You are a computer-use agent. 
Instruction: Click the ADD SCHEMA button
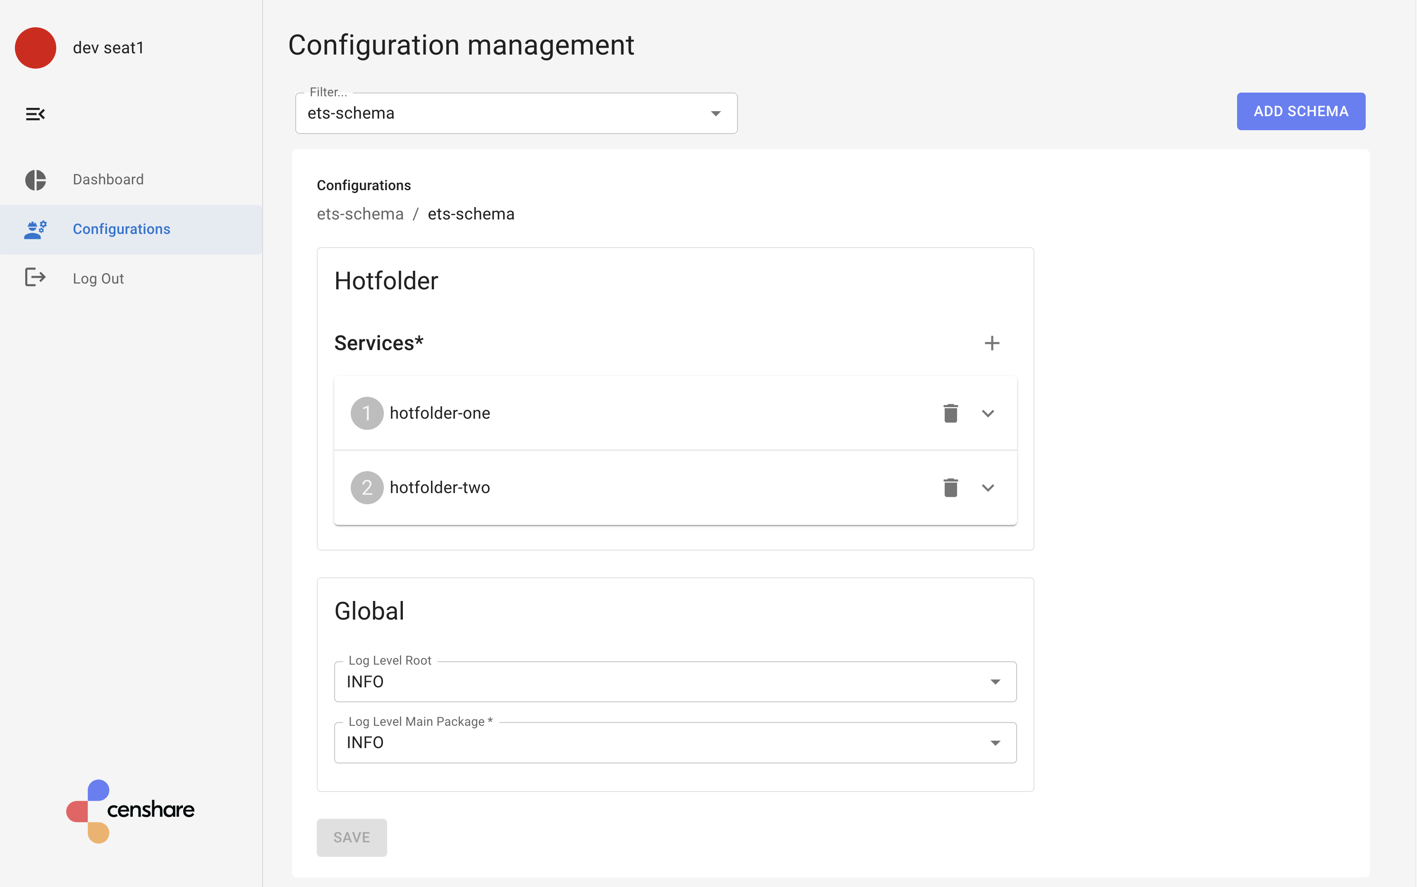pos(1301,111)
